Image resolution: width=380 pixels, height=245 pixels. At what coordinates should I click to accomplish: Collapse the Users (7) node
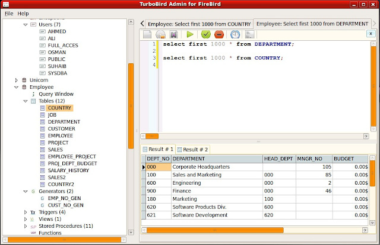[26, 25]
